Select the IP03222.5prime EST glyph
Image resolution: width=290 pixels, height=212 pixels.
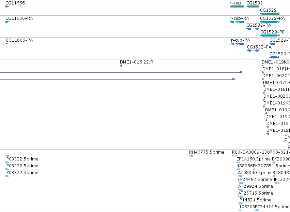pyautogui.click(x=7, y=169)
